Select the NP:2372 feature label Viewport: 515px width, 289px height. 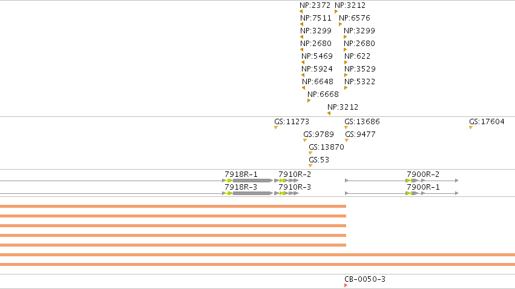[x=315, y=5]
